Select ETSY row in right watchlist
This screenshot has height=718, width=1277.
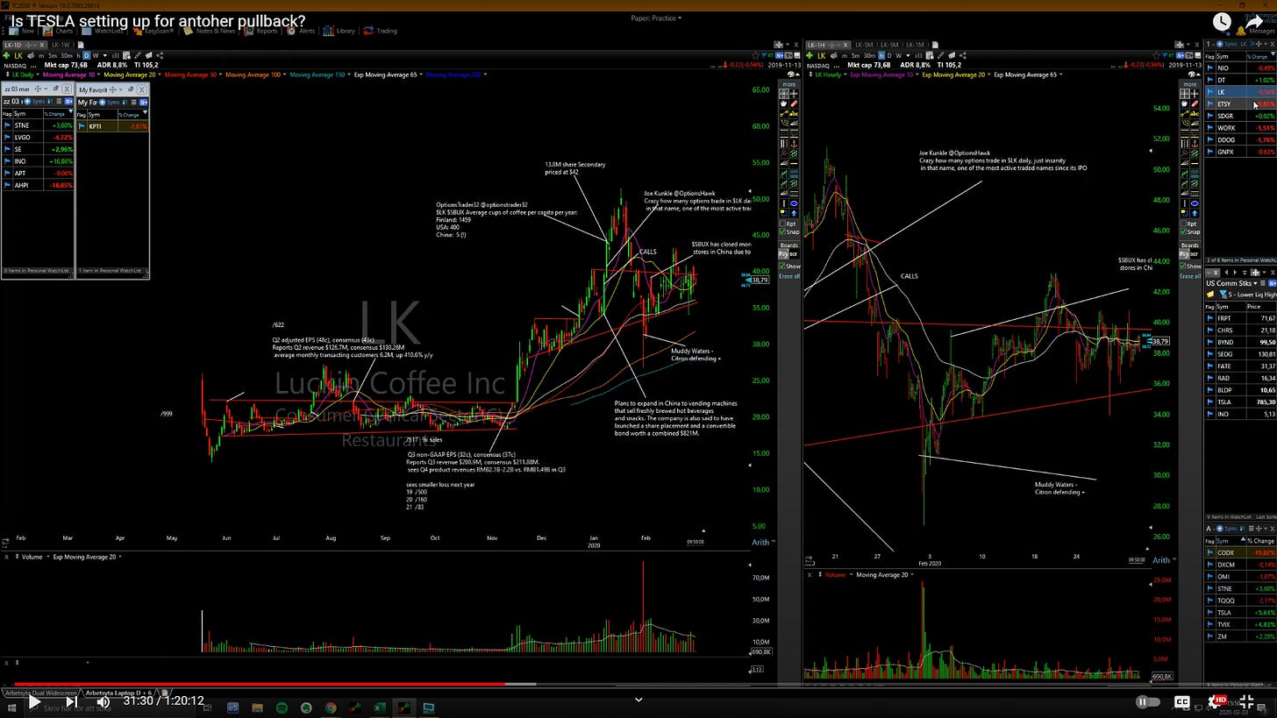[1241, 104]
